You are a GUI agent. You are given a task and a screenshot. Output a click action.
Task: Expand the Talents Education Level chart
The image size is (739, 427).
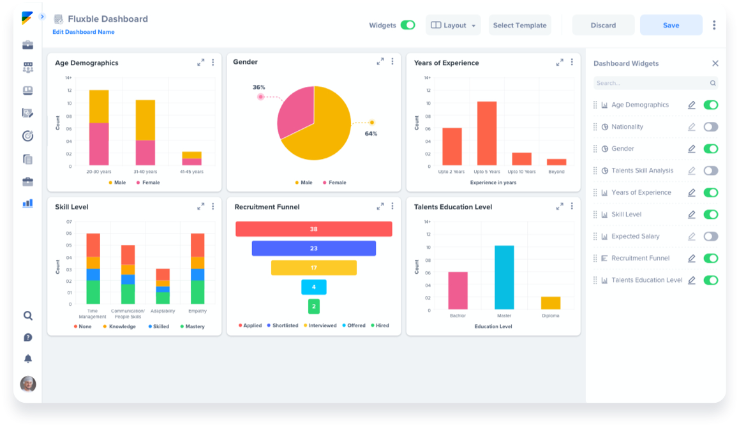tap(560, 206)
